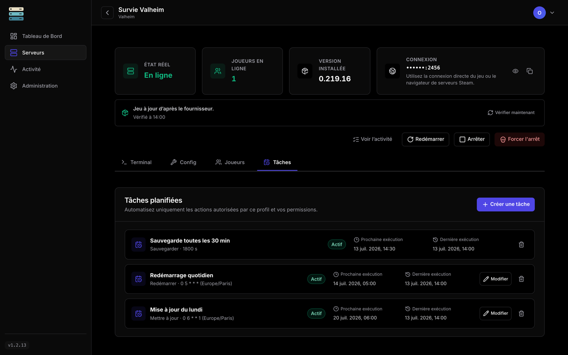Click the État réel server icon
568x355 pixels.
click(x=131, y=71)
